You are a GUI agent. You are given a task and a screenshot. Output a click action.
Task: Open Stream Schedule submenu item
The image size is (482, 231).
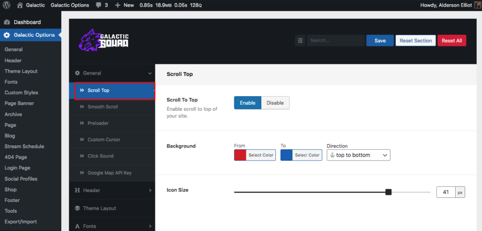click(x=24, y=146)
